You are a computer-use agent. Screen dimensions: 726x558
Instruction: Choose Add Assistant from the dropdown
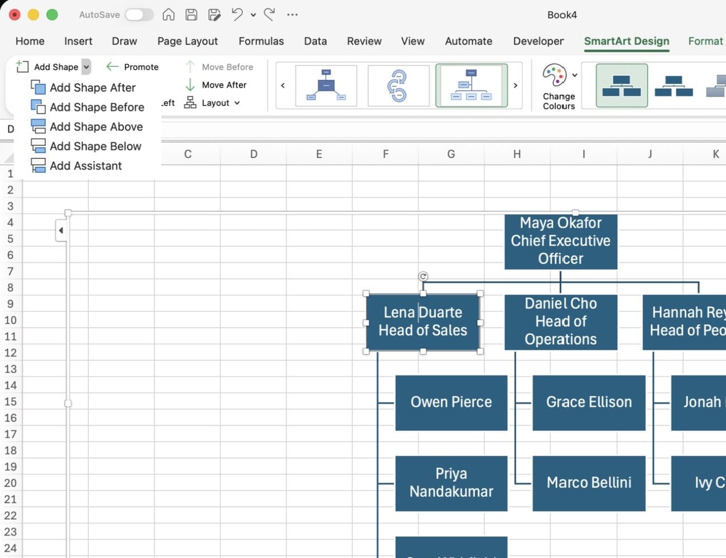[77, 166]
